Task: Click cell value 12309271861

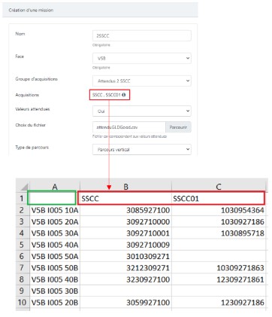Action: [219, 279]
